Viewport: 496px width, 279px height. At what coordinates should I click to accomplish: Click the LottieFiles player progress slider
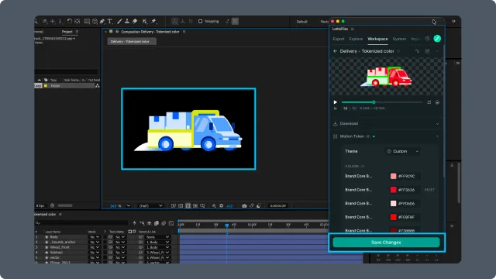(382, 102)
